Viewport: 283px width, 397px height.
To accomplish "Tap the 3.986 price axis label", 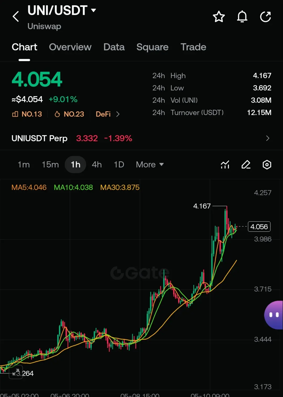I will tap(263, 239).
